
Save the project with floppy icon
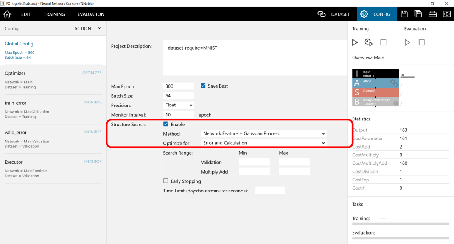click(x=404, y=14)
